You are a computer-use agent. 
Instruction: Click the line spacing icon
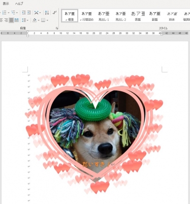[24, 20]
